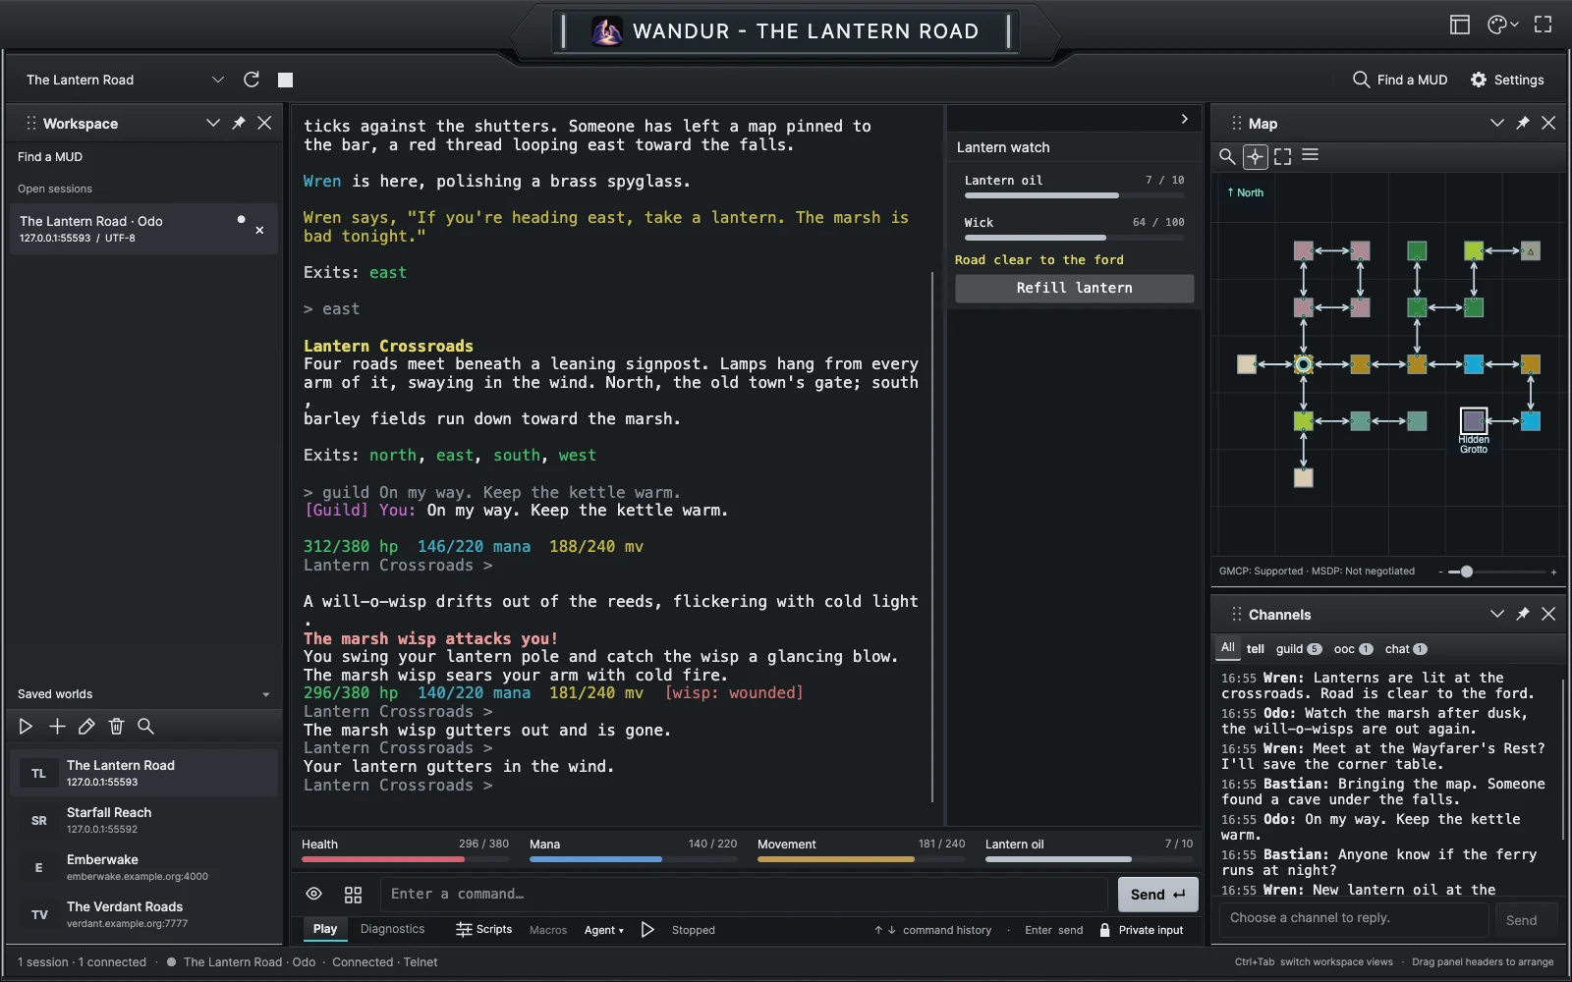Open the map menu (hamburger icon)
This screenshot has height=982, width=1572.
[1311, 155]
